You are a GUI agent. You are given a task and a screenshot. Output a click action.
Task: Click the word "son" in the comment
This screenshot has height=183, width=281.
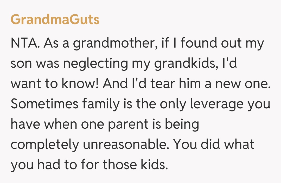21,64
